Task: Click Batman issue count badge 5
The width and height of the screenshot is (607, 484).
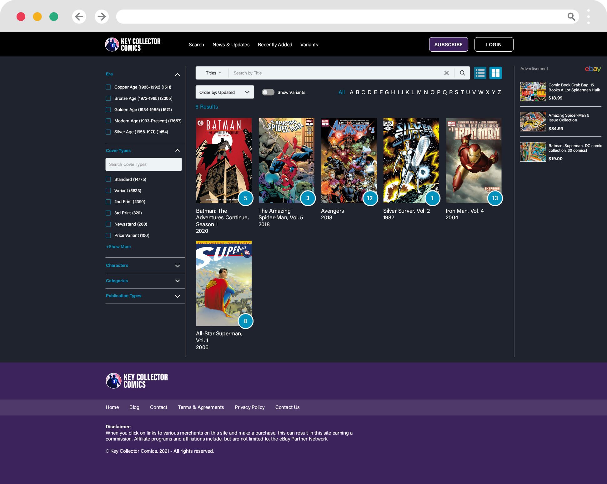Action: tap(245, 198)
